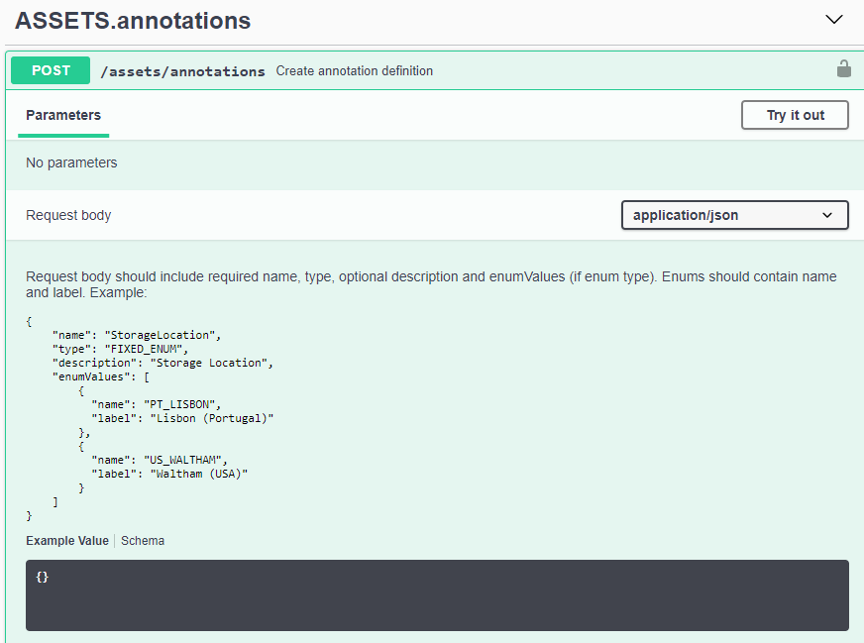This screenshot has width=864, height=643.
Task: Click the request body description paragraph
Action: (x=431, y=284)
